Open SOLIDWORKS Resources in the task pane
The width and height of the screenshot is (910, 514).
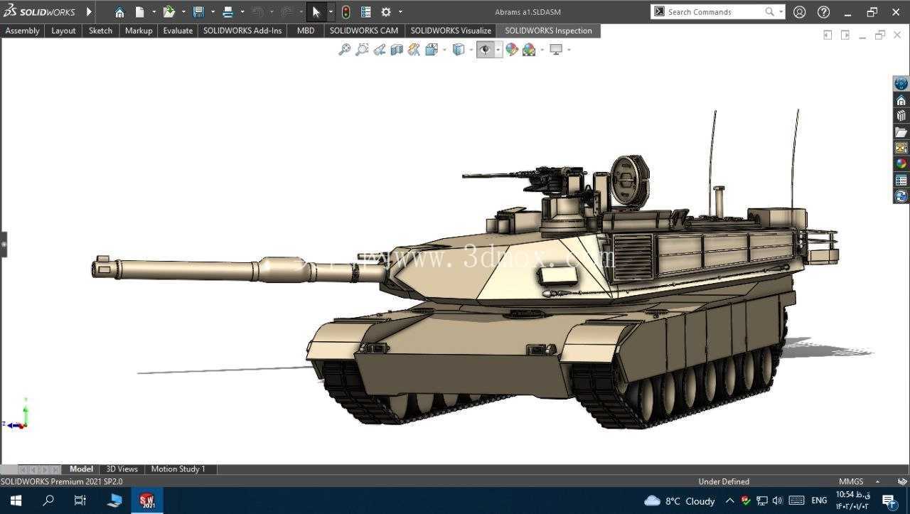tap(901, 100)
